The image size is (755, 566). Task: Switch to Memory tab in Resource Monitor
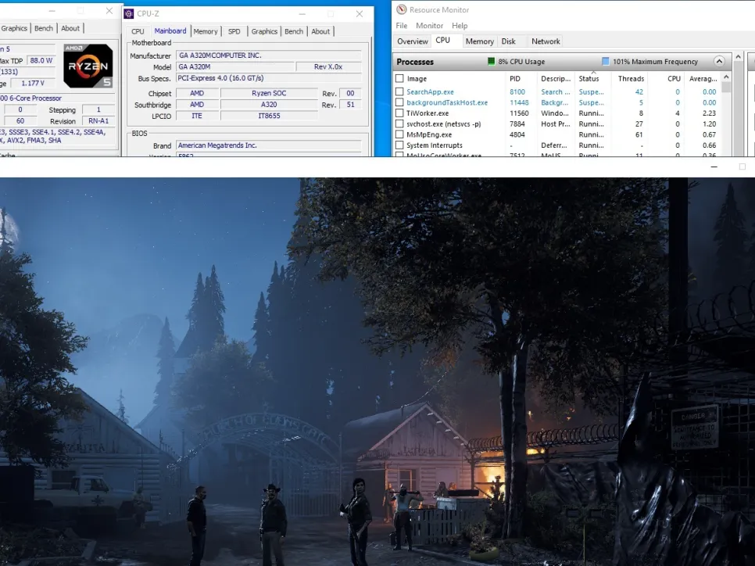coord(480,41)
